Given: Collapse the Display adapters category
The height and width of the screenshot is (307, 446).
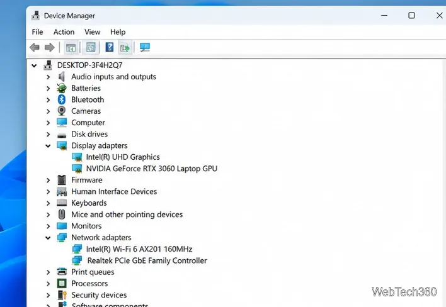Looking at the screenshot, I should point(48,146).
